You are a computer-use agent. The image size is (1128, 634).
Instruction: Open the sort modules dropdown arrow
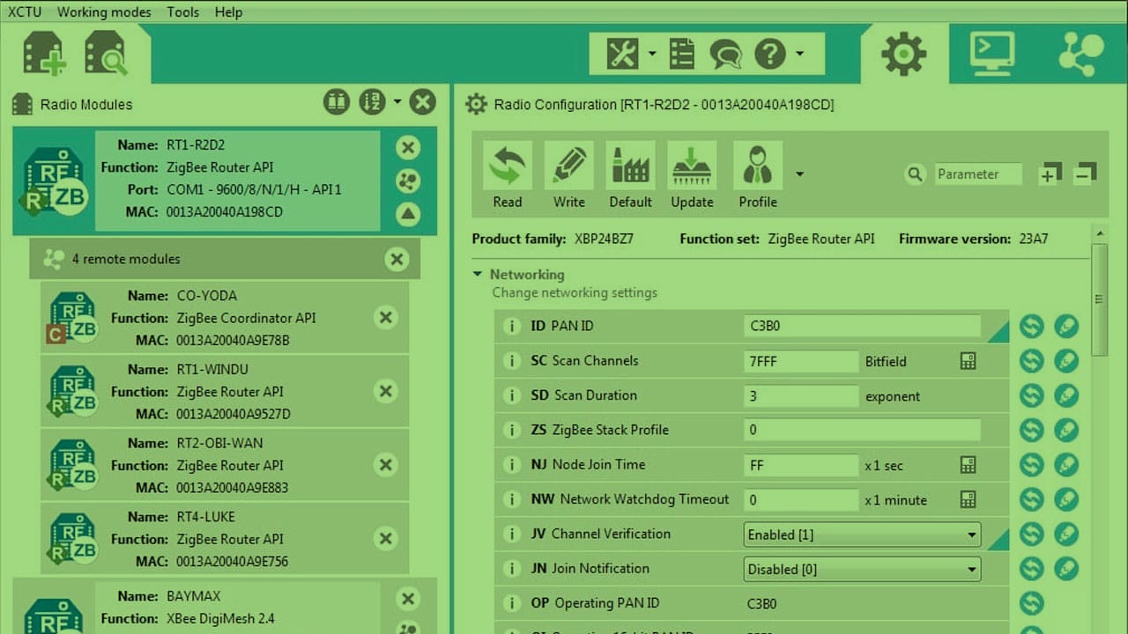tap(397, 101)
